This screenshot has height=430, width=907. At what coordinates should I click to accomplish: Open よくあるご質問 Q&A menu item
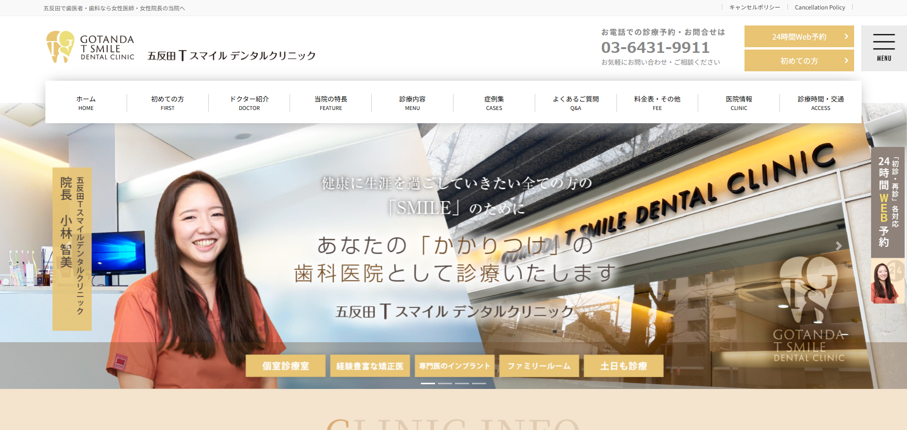pos(576,103)
